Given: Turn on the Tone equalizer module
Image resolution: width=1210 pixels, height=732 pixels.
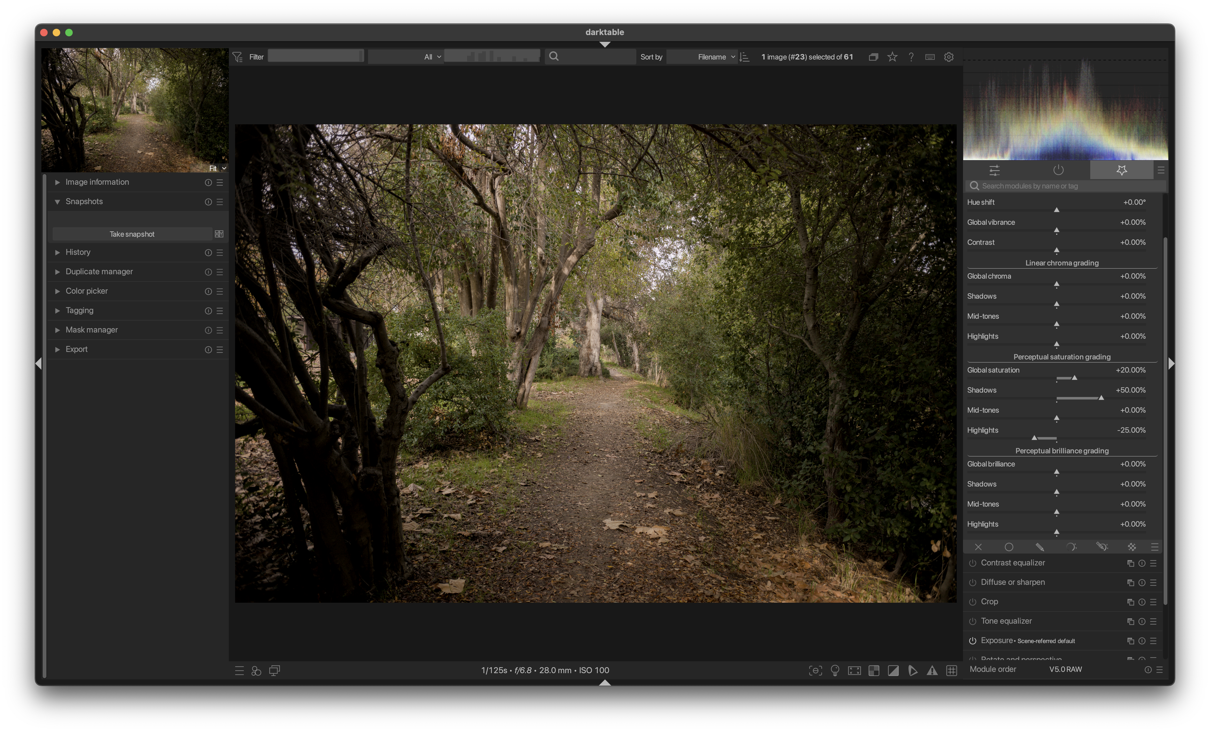Looking at the screenshot, I should coord(972,621).
